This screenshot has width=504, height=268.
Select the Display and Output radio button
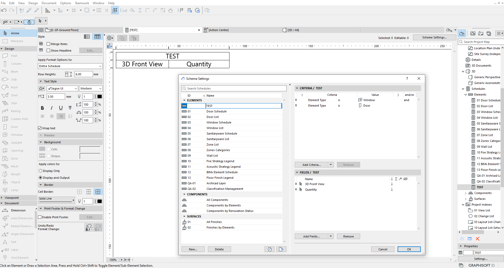click(x=41, y=178)
